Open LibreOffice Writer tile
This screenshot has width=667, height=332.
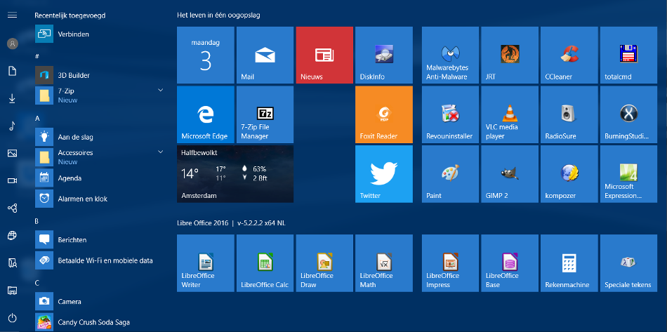(x=206, y=263)
